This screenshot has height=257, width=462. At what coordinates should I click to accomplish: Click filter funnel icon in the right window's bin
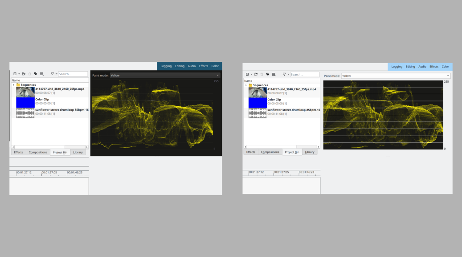(x=284, y=75)
